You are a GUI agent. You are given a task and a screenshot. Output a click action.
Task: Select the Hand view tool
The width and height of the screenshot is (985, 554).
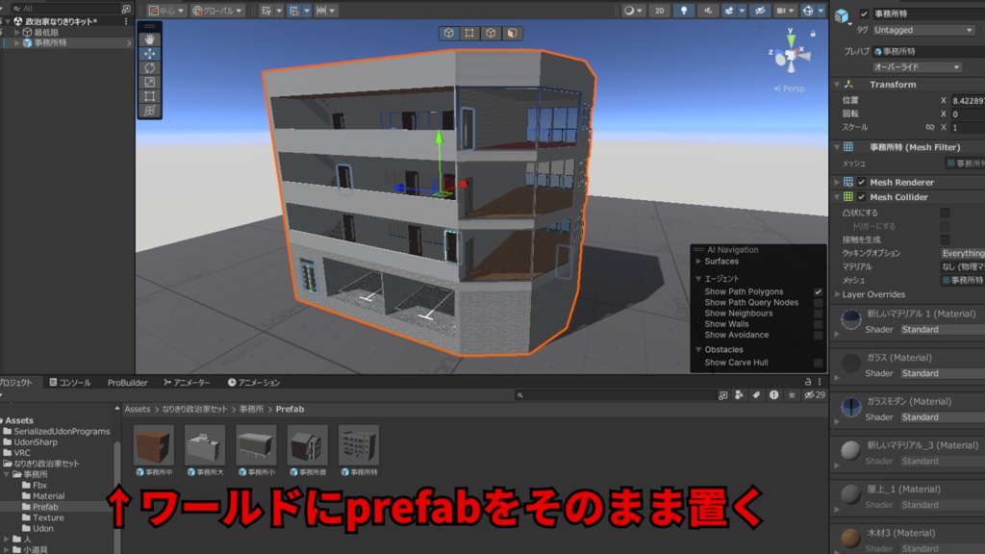point(149,38)
